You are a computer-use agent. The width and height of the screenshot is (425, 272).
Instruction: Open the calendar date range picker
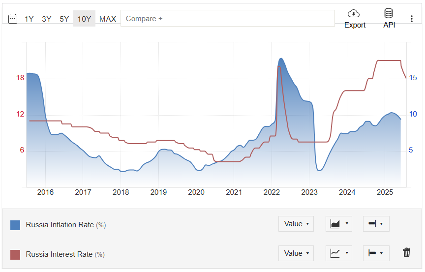(x=13, y=19)
